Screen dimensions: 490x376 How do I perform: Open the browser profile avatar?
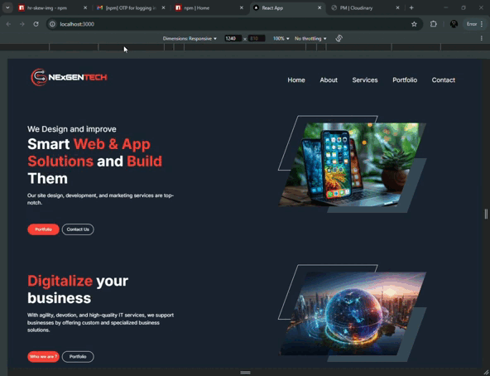(x=454, y=24)
